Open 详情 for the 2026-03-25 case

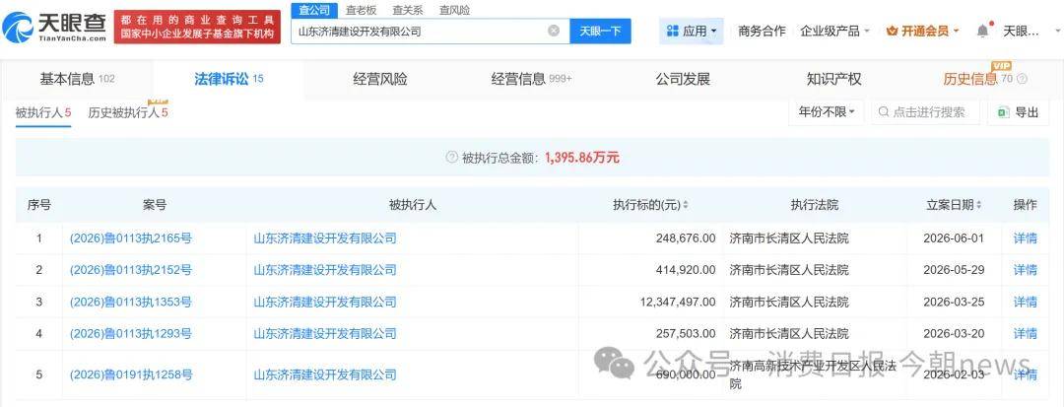coord(1025,302)
